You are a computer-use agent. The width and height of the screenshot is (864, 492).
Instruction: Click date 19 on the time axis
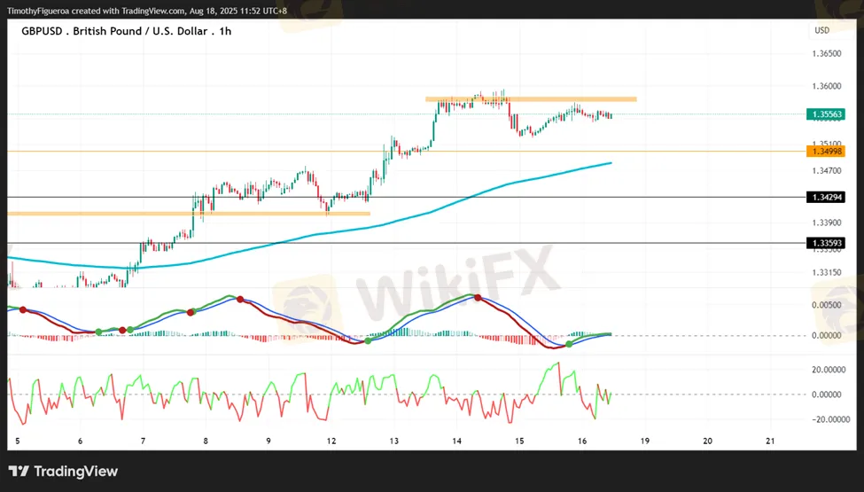[x=644, y=441]
